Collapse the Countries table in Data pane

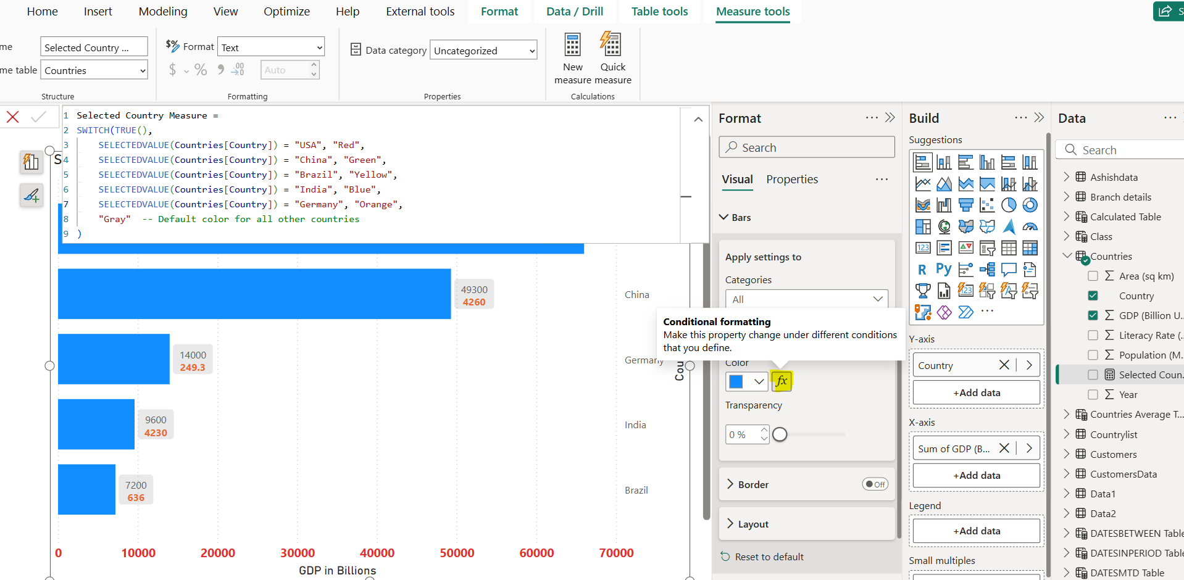coord(1067,255)
